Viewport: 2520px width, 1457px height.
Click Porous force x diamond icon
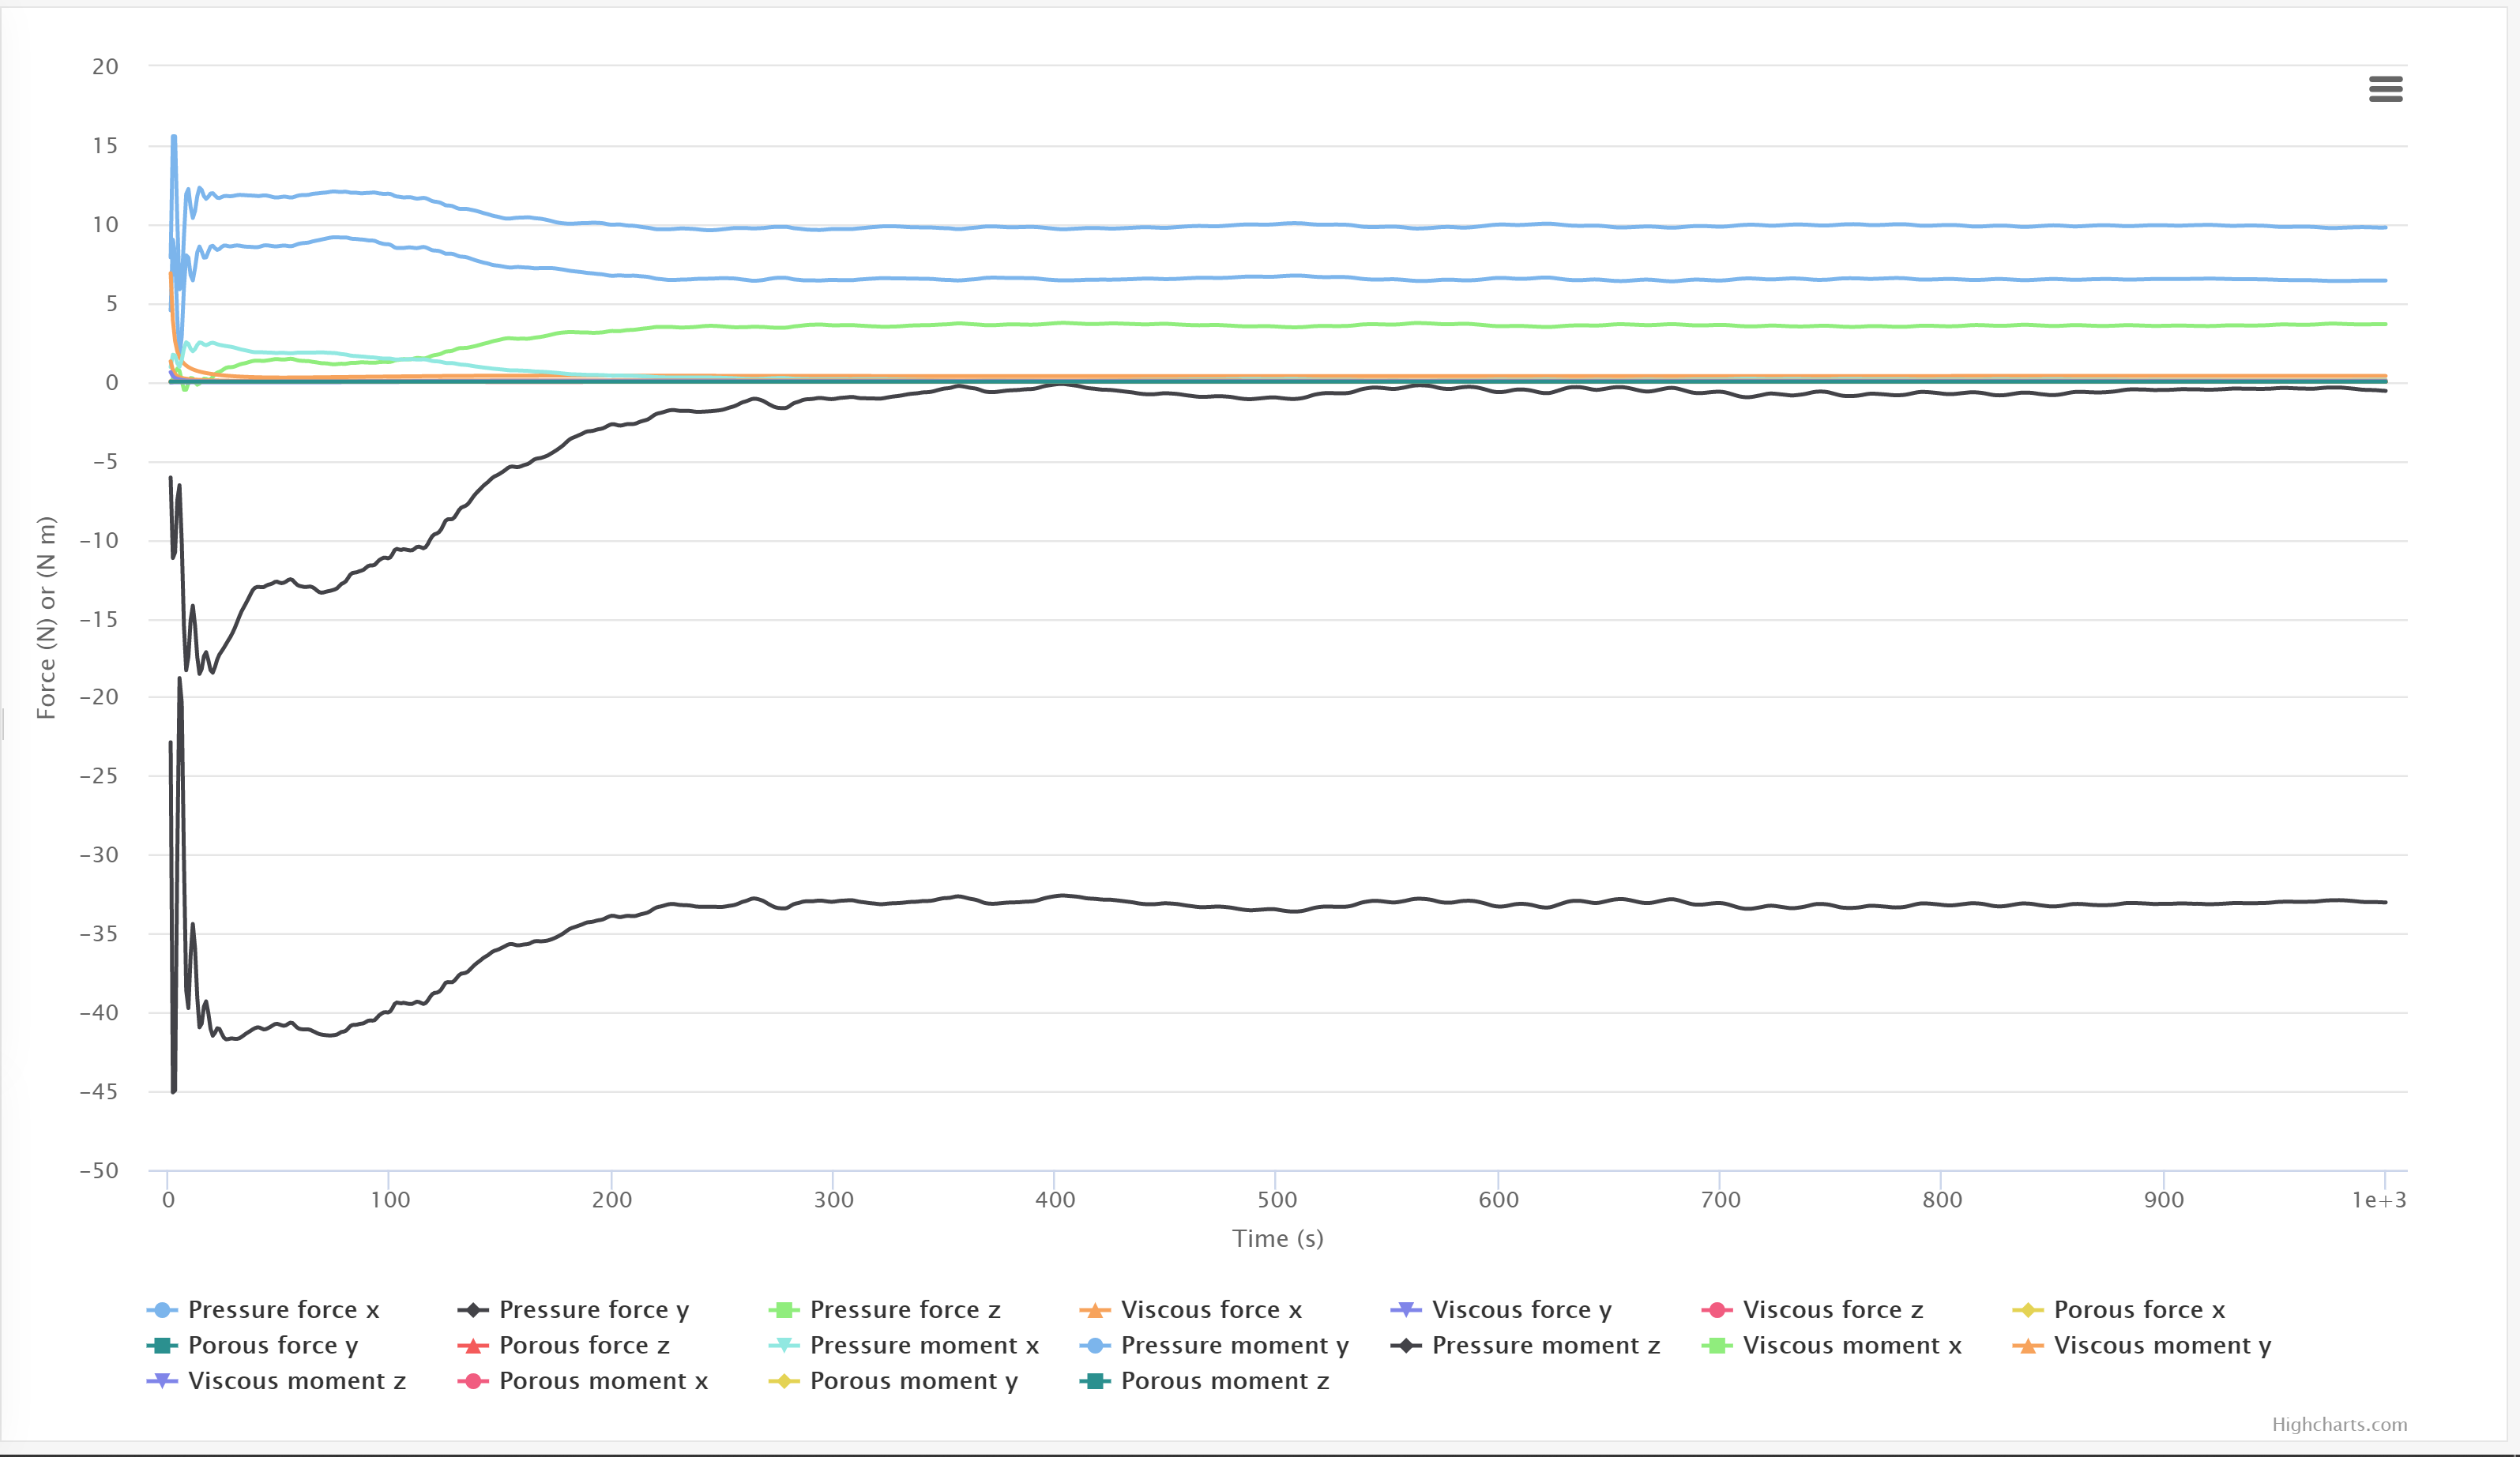point(2028,1310)
